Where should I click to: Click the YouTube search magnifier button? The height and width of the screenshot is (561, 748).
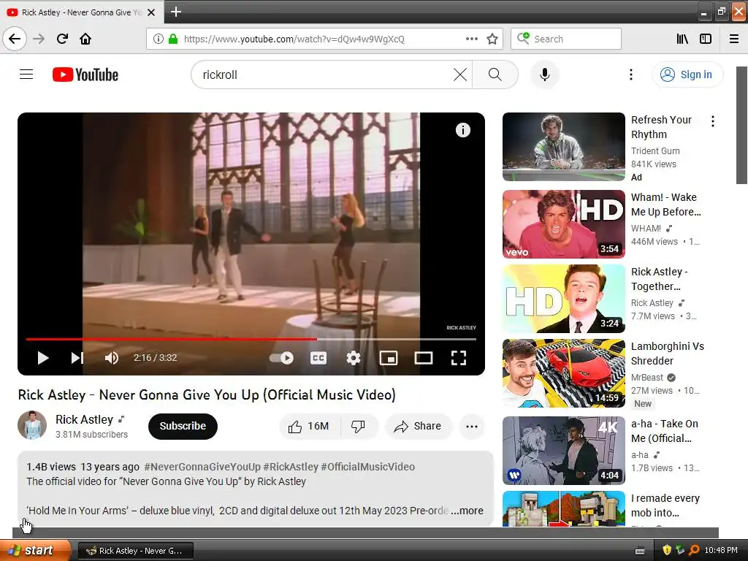pyautogui.click(x=495, y=75)
